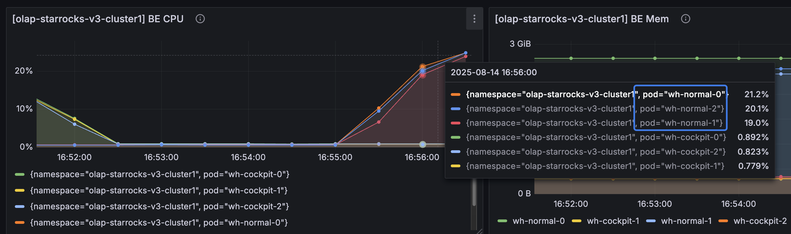791x234 pixels.
Task: Click the BE CPU panel corner handle
Action: coord(479,231)
